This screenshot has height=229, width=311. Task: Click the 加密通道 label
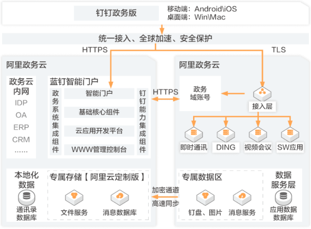coord(165,190)
